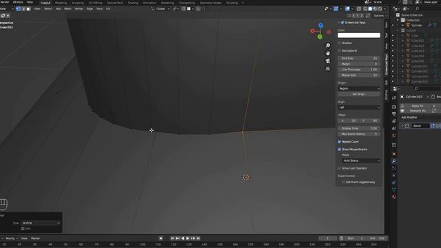Toggle Cylinder row visibility in outliner

(x=393, y=25)
